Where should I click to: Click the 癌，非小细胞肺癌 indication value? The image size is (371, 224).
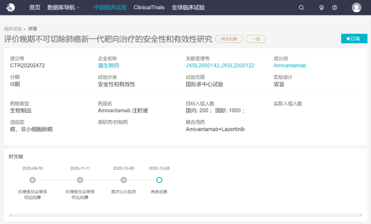[31, 129]
